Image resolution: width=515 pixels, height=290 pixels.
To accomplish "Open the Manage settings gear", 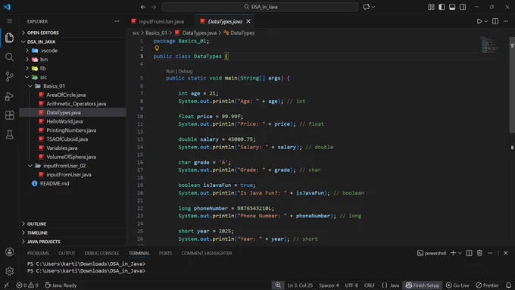I will (x=10, y=271).
